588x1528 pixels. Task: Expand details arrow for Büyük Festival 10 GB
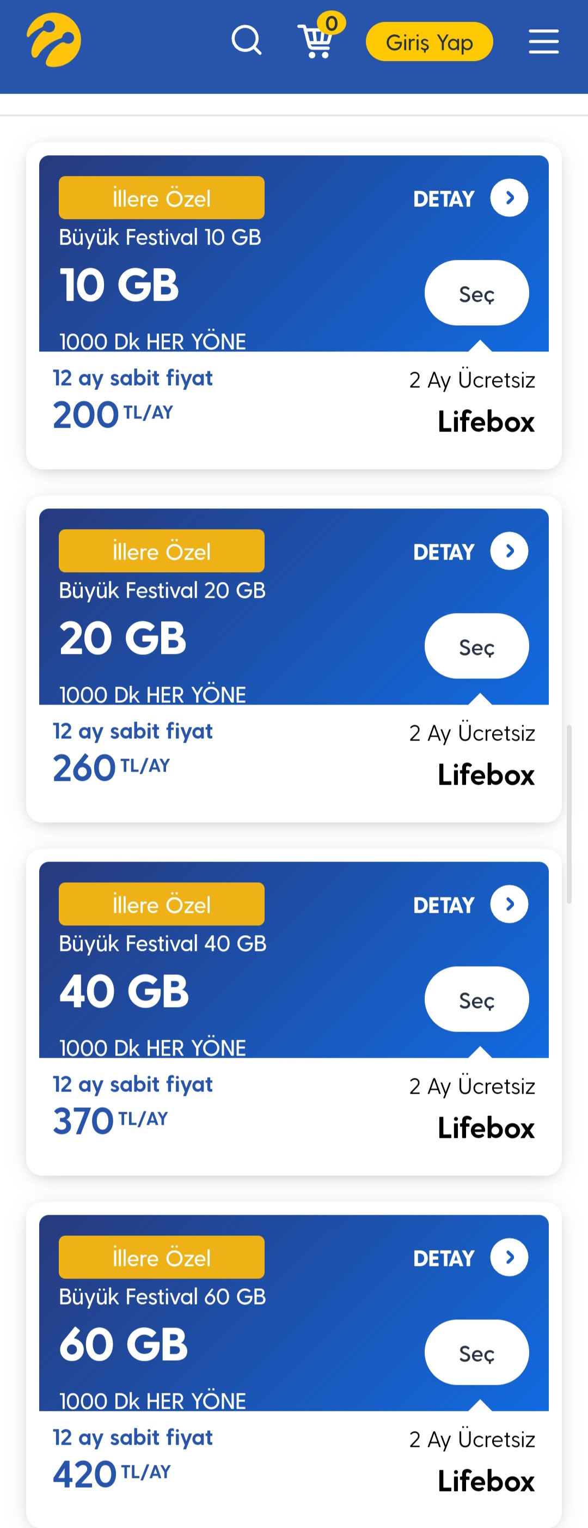[x=509, y=198]
